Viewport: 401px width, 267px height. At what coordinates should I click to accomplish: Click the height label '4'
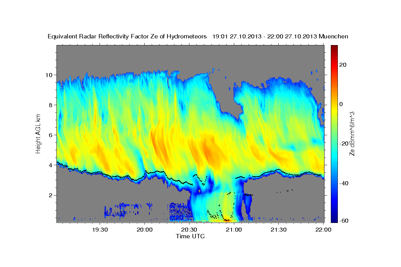pyautogui.click(x=51, y=165)
